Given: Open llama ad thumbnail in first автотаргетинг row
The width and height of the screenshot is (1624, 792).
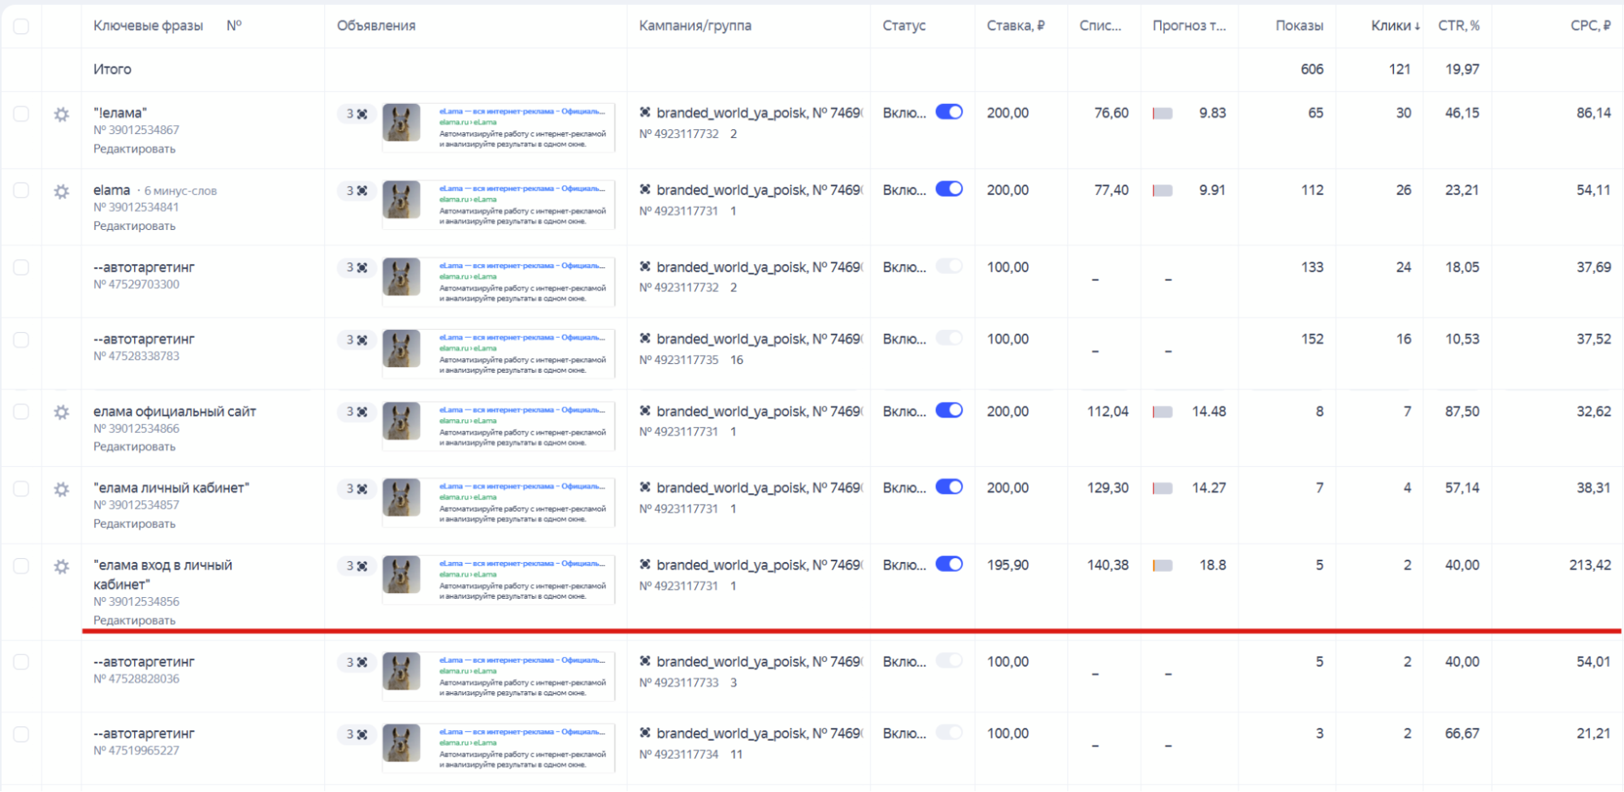Looking at the screenshot, I should tap(401, 277).
